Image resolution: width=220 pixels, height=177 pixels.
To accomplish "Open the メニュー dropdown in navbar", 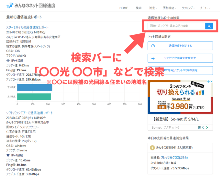I will [x=205, y=8].
